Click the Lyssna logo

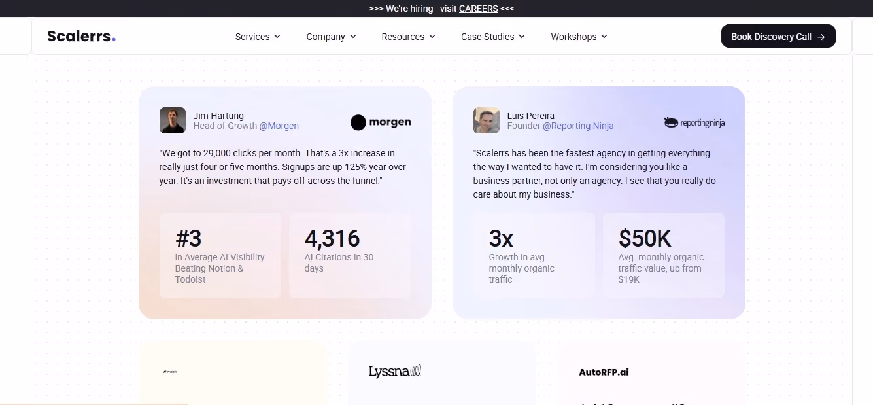(x=395, y=372)
